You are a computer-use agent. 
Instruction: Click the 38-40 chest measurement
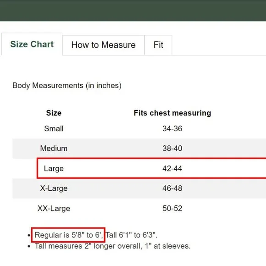(172, 149)
